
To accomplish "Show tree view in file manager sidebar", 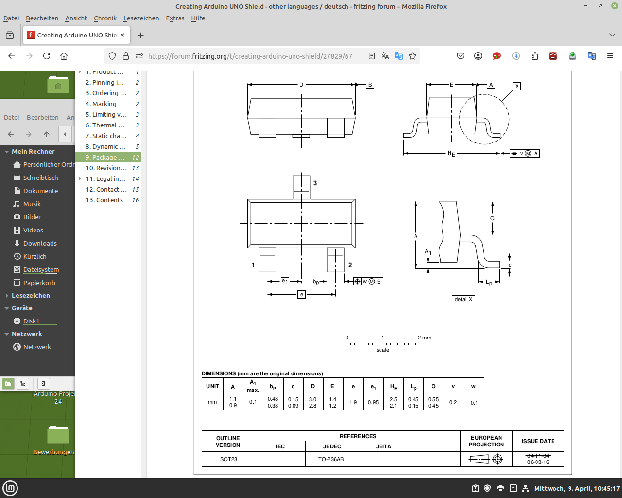I will pos(23,384).
